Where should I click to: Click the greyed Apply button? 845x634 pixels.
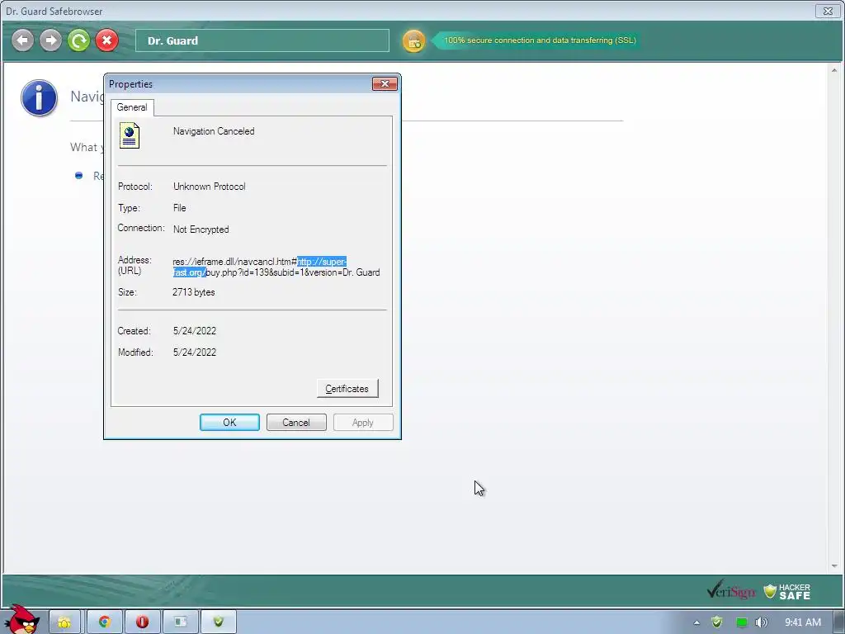point(363,423)
